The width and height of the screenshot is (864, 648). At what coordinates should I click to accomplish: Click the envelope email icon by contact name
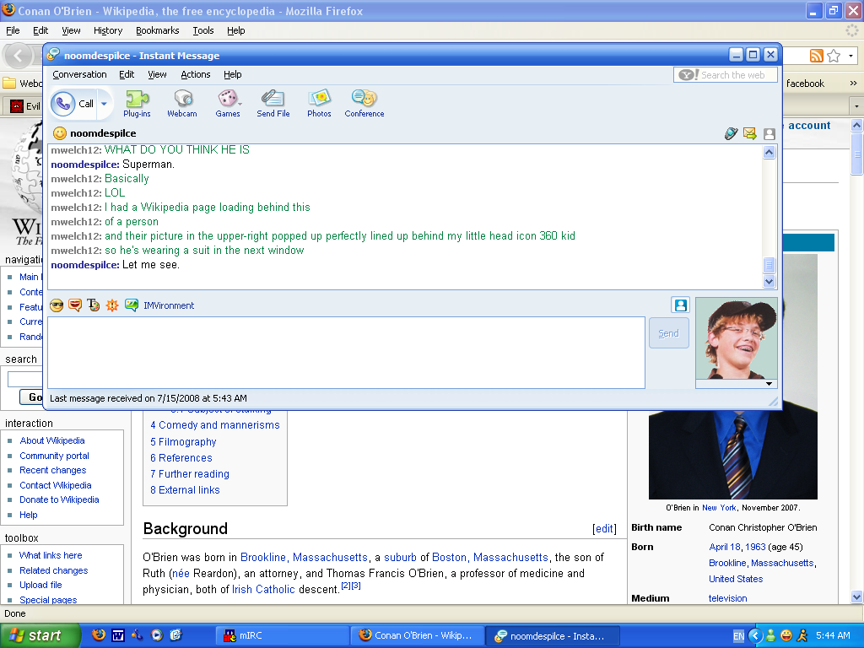tap(749, 133)
